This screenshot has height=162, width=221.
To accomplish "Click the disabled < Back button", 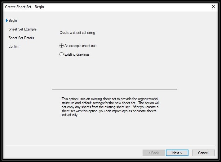I will point(154,153).
